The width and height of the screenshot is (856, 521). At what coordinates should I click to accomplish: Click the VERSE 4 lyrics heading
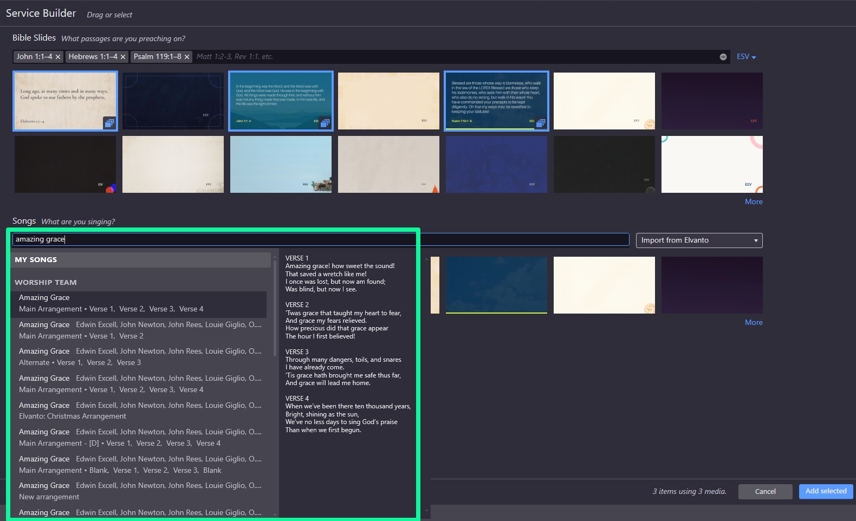(297, 399)
